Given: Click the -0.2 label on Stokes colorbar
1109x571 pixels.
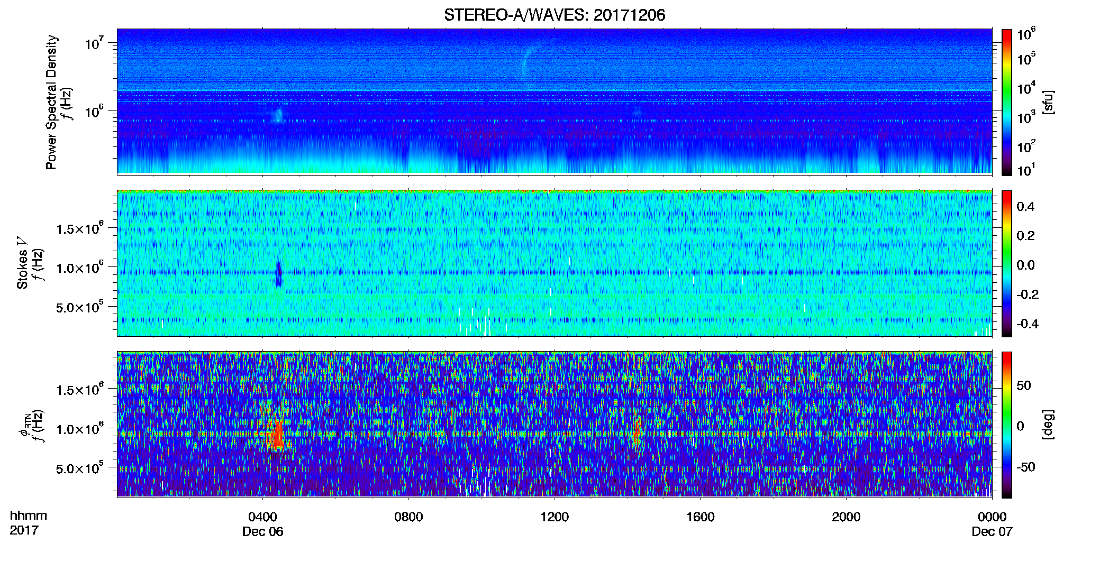Looking at the screenshot, I should pos(1028,294).
